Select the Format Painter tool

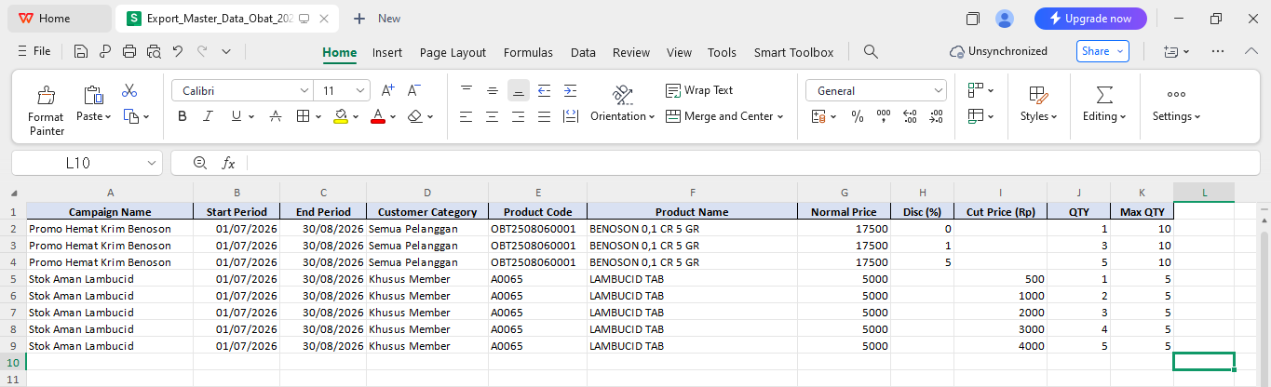46,111
